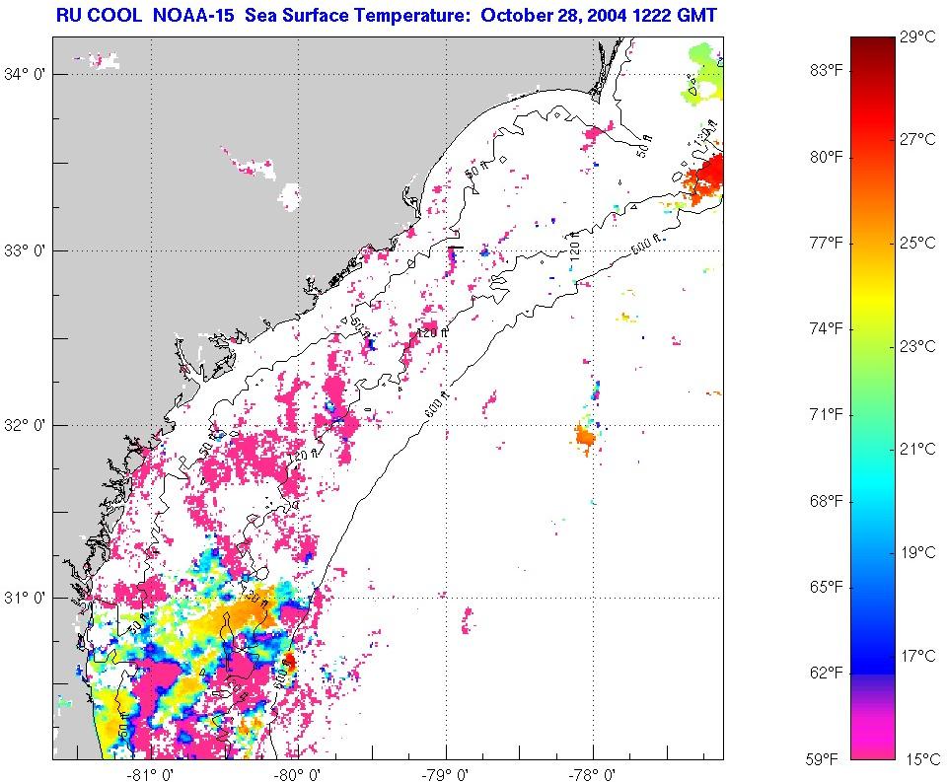This screenshot has width=947, height=782.
Task: Click the 34° 0' latitude label
Action: [25, 74]
